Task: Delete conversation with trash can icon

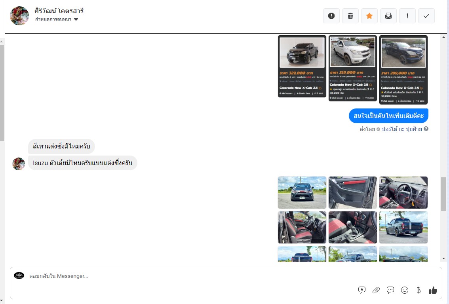Action: point(350,16)
